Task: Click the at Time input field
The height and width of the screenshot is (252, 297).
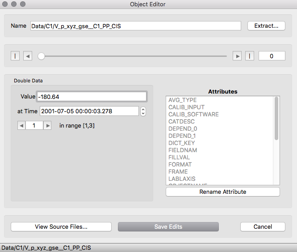Action: point(89,111)
